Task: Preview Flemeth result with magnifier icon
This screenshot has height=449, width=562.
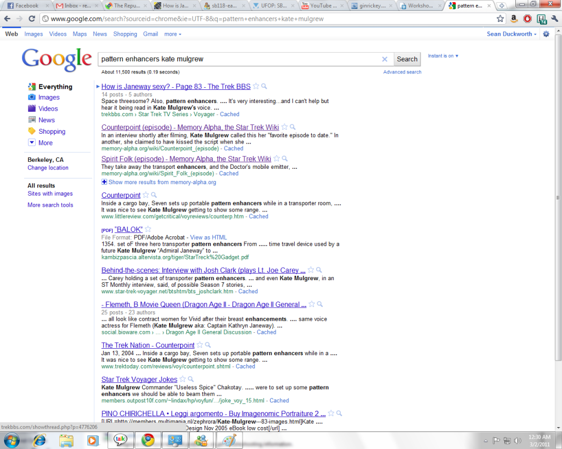Action: [x=320, y=304]
